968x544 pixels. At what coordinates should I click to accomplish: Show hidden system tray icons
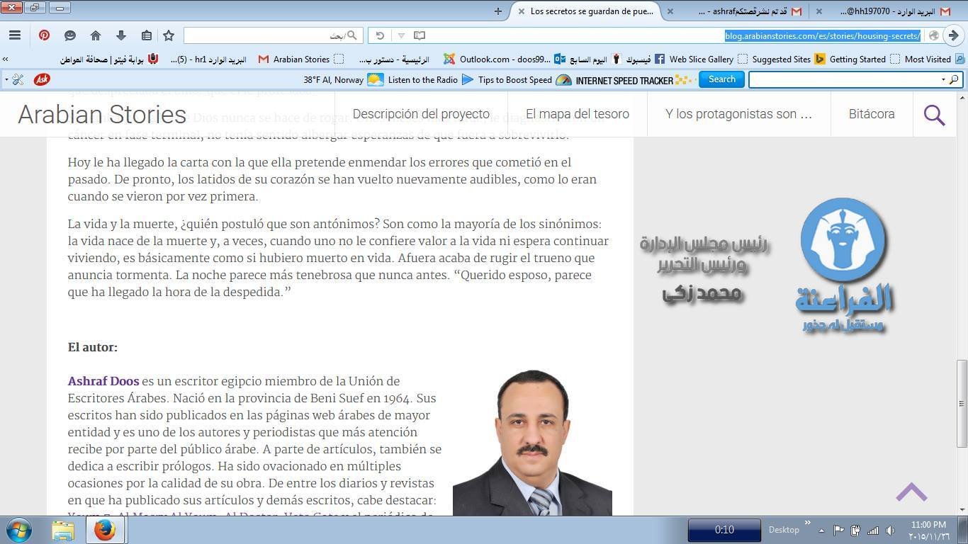click(x=821, y=530)
